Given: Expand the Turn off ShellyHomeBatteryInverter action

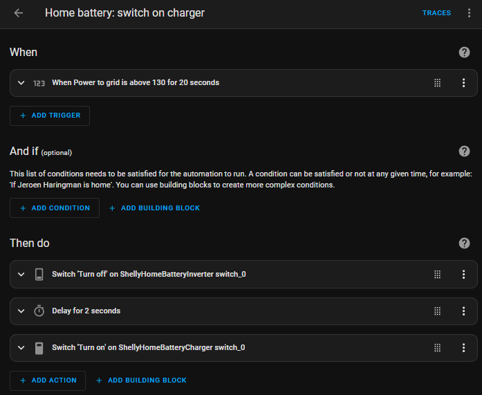Looking at the screenshot, I should (21, 275).
